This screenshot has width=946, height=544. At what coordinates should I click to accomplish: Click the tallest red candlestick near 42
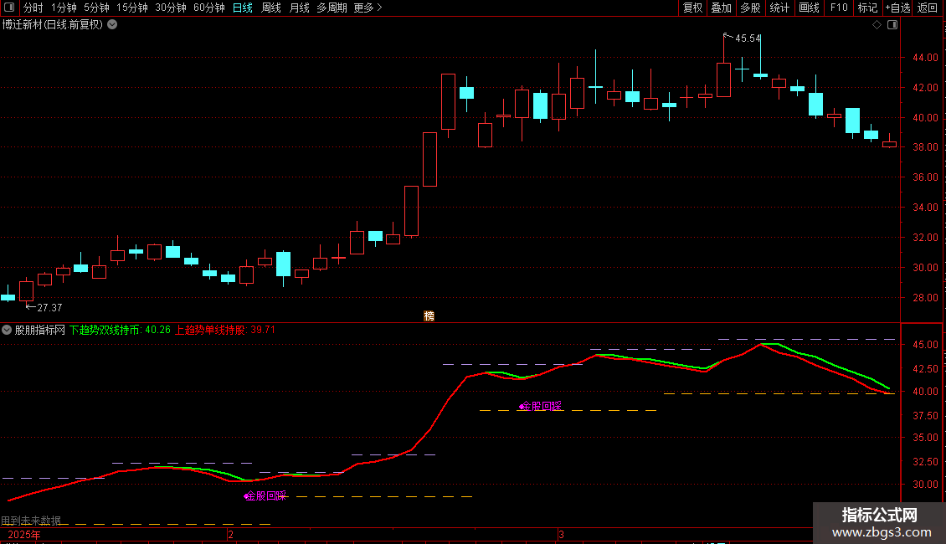tap(448, 101)
